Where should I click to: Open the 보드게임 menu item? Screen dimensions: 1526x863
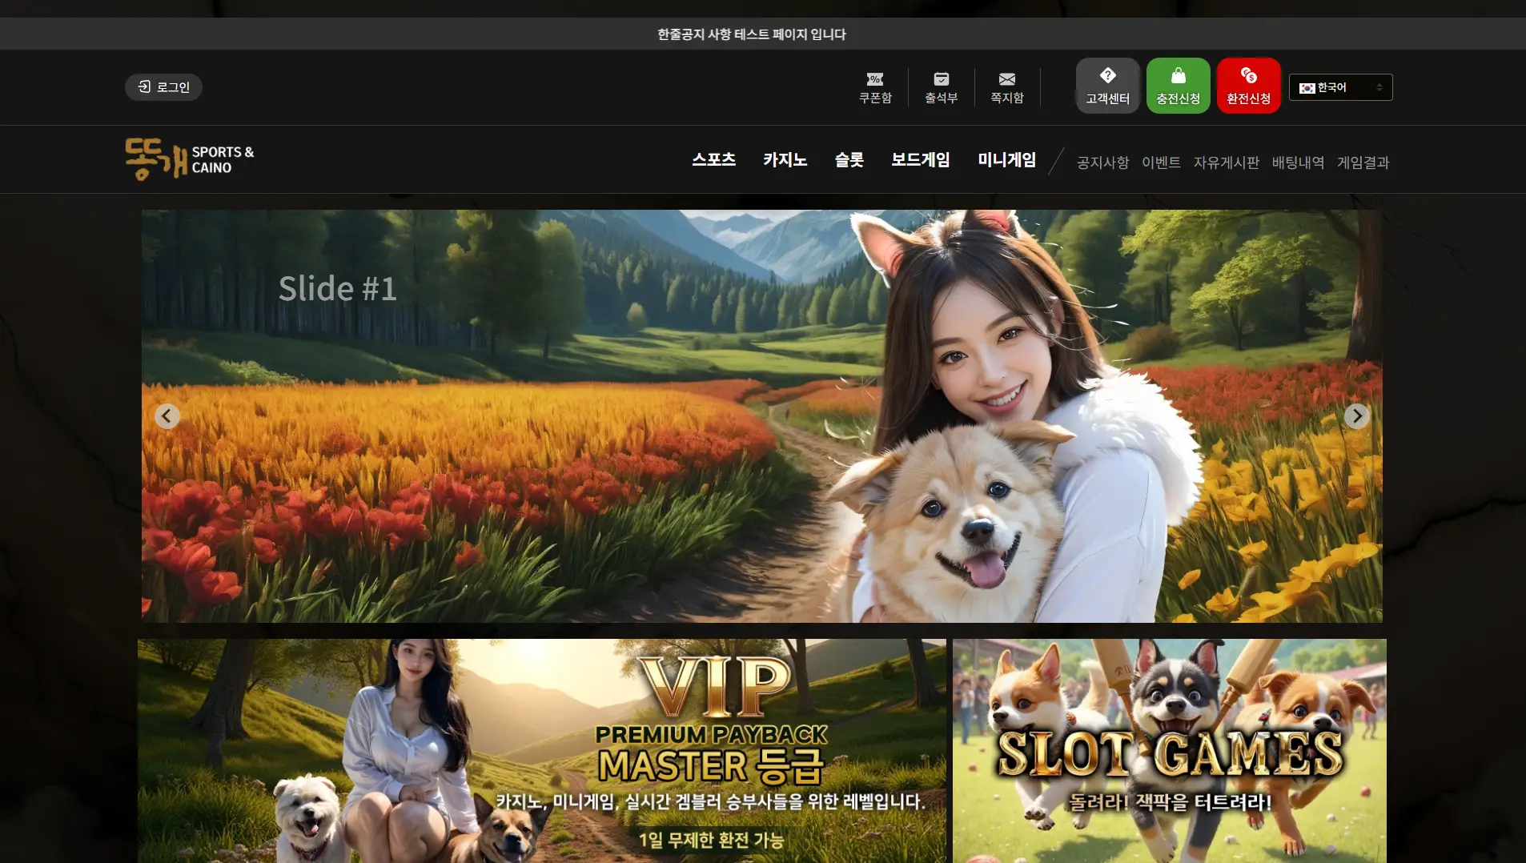(920, 160)
